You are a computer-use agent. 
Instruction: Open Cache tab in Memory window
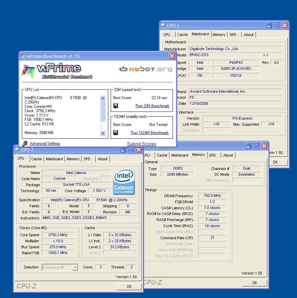[x=162, y=155]
